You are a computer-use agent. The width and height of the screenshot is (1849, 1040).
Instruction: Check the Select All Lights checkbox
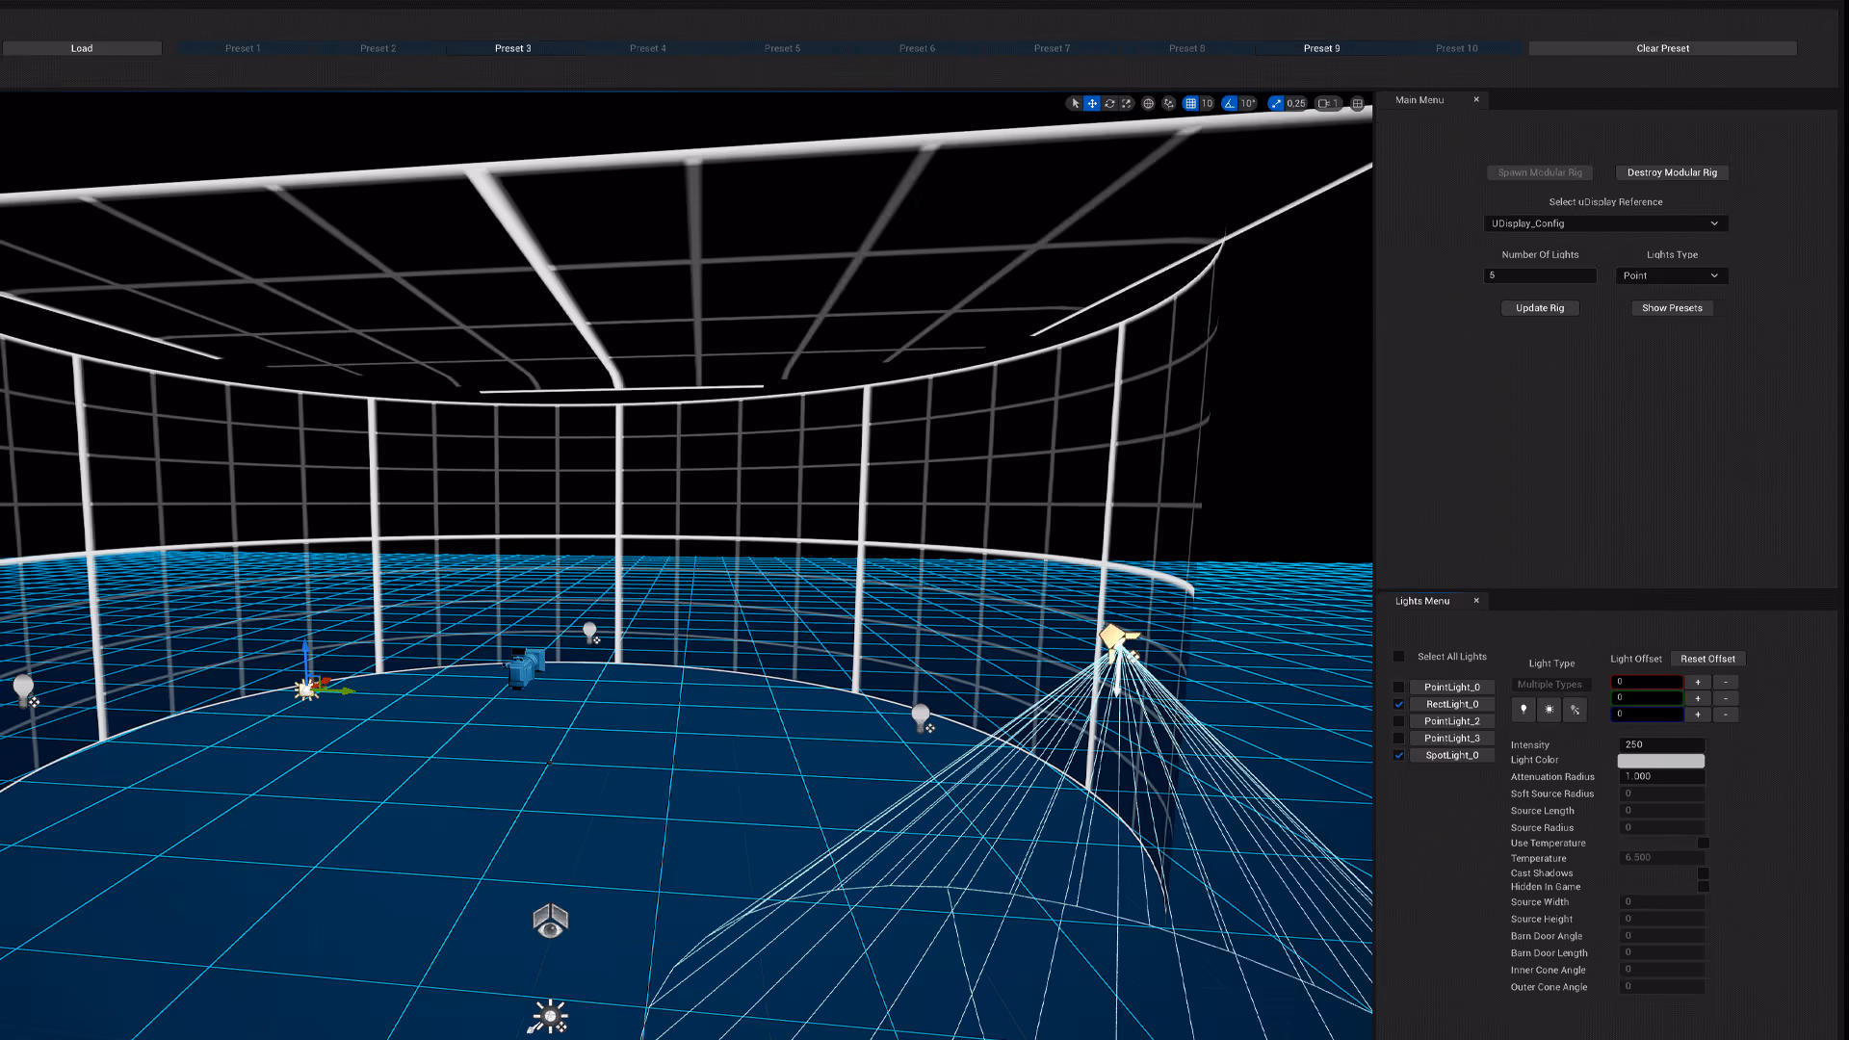1398,657
